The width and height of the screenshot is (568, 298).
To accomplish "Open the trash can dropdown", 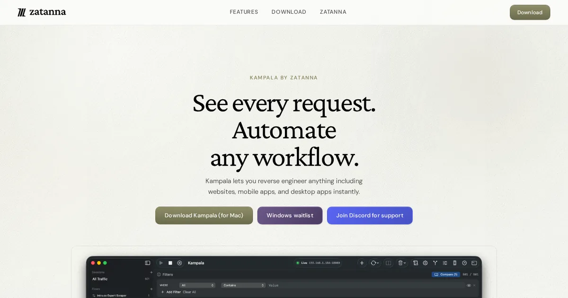I will (x=402, y=263).
